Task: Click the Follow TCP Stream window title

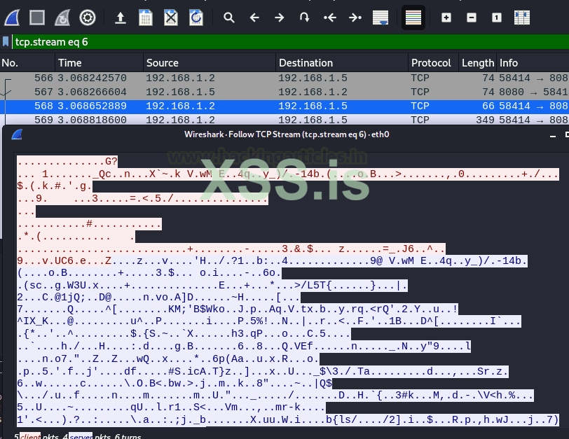Action: click(287, 134)
